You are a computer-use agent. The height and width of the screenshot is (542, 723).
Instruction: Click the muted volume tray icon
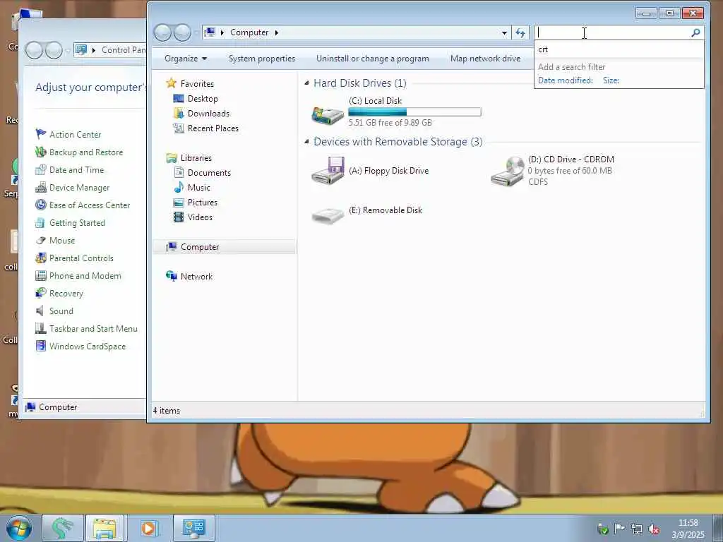pyautogui.click(x=653, y=529)
